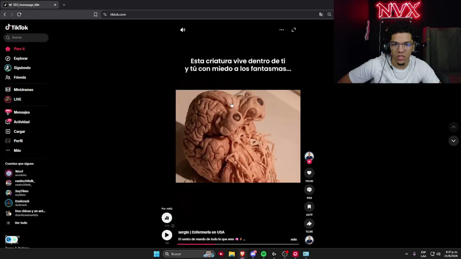This screenshot has width=461, height=259.
Task: Open the Windows Start menu
Action: coord(157,254)
